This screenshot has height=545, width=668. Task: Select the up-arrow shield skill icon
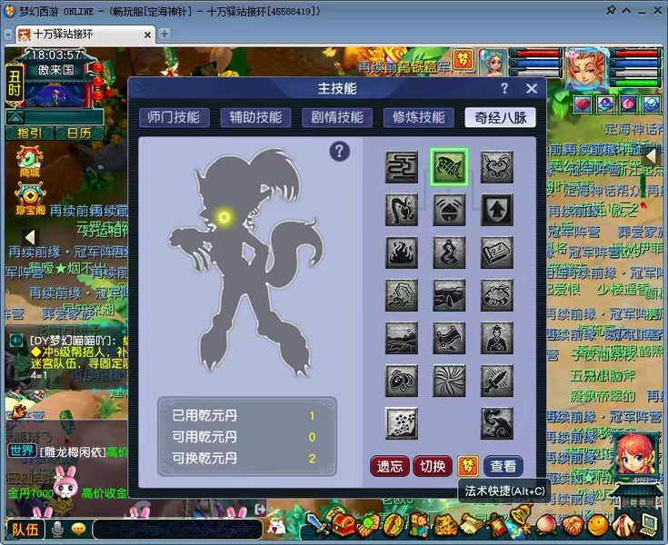[x=497, y=210]
